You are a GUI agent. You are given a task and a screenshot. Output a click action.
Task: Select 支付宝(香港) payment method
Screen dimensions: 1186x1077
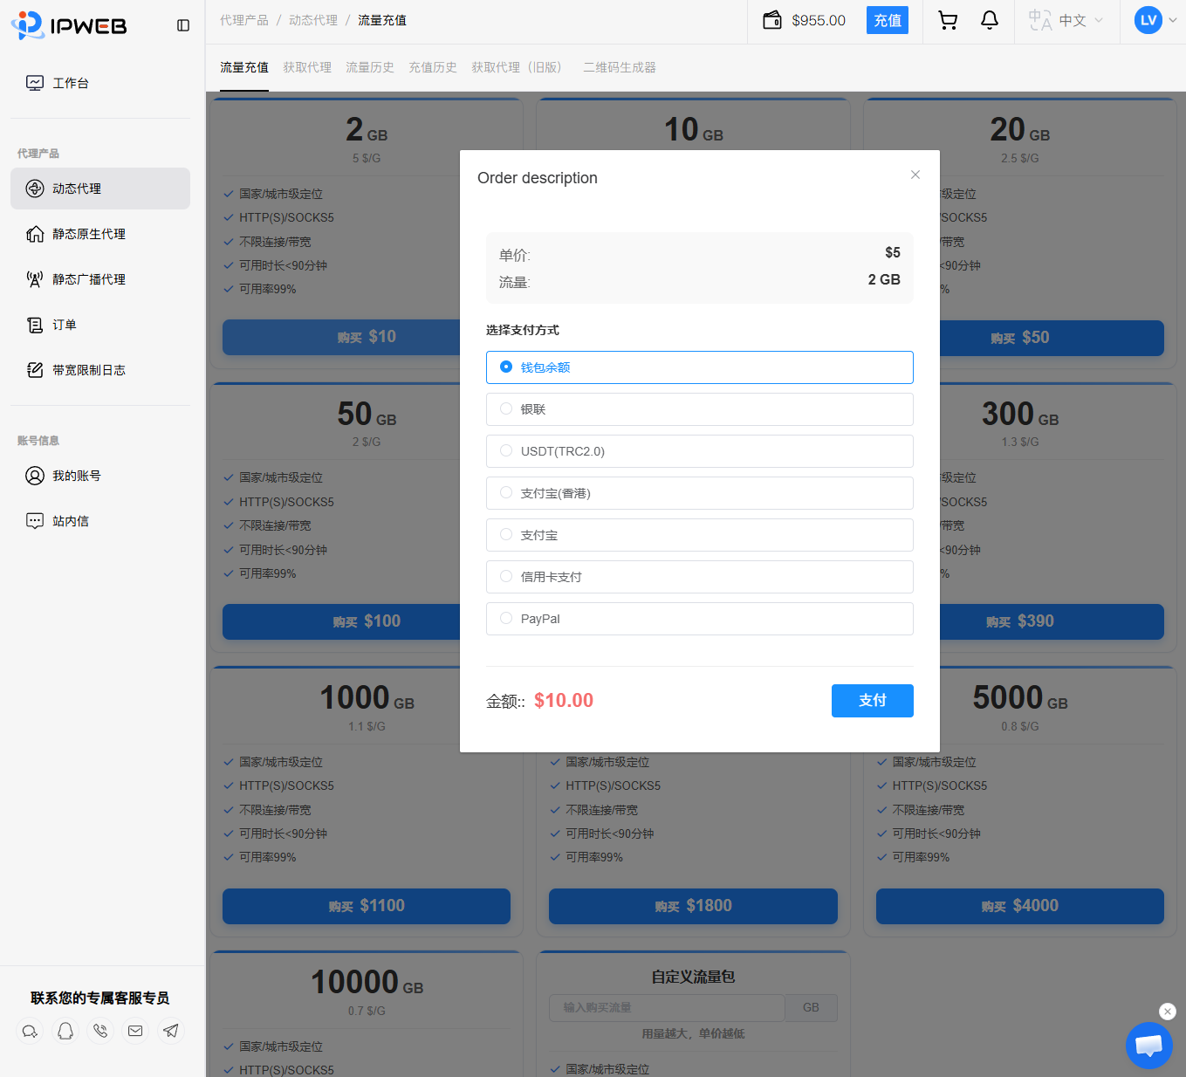point(700,493)
